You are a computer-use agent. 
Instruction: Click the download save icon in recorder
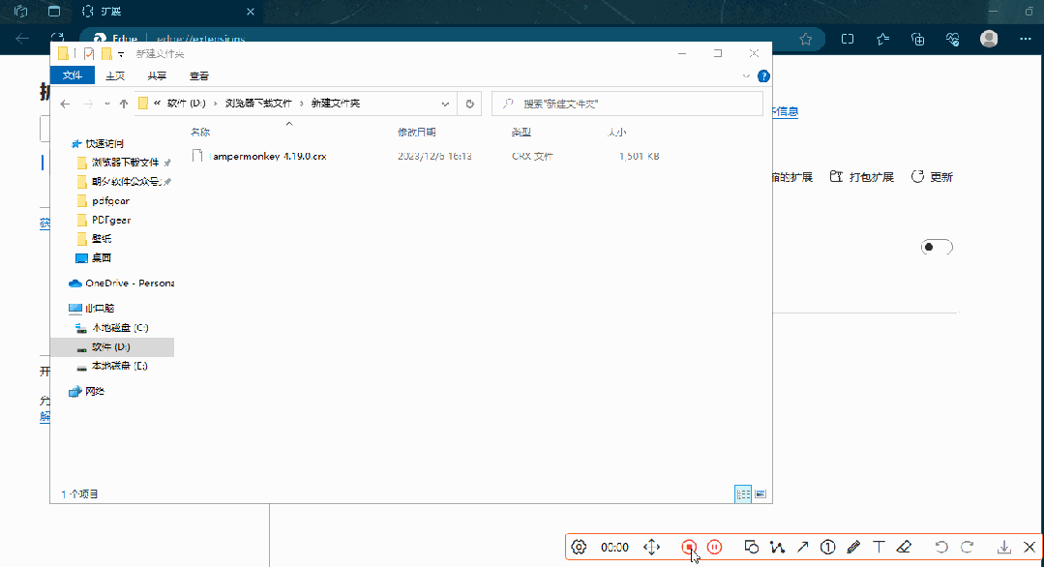(1004, 547)
